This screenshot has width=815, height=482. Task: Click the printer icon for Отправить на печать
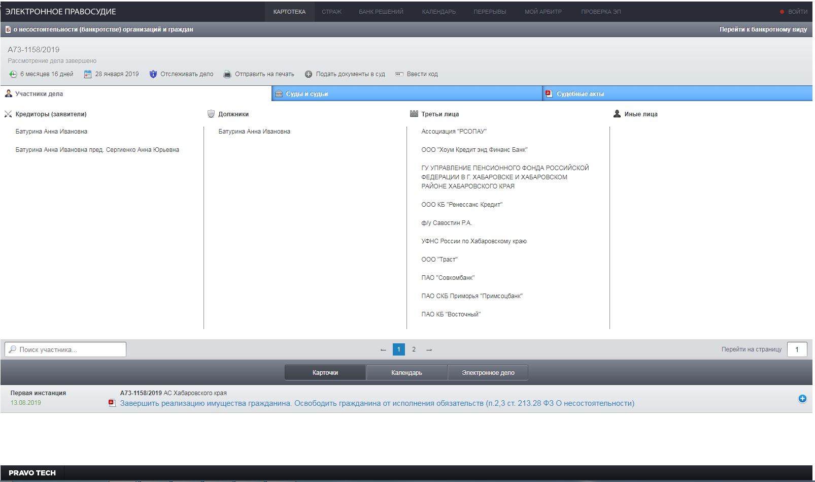227,74
